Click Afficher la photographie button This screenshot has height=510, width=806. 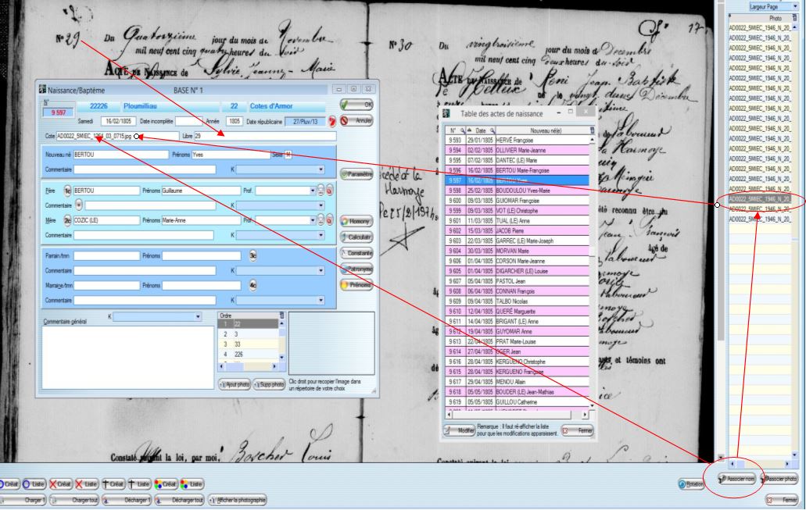point(238,500)
